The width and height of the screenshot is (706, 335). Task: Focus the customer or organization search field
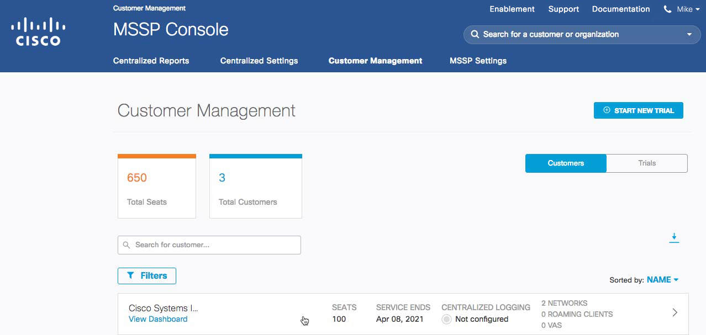(x=582, y=34)
